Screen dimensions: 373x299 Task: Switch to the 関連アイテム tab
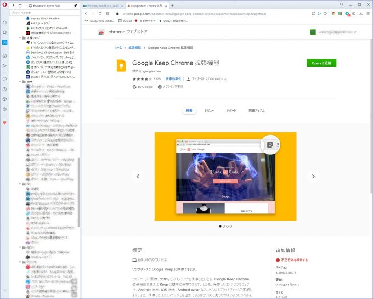pyautogui.click(x=257, y=111)
